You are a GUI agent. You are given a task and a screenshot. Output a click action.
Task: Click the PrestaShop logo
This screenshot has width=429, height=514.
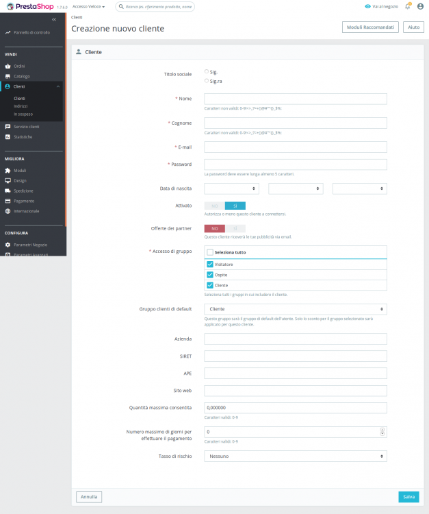point(30,7)
